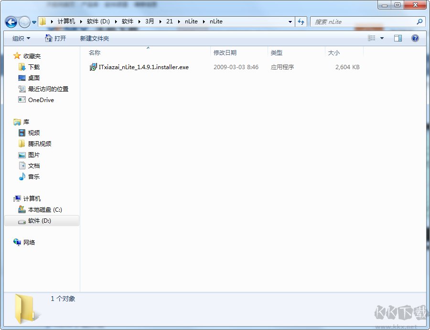Open the 音乐 library in the sidebar
Image resolution: width=430 pixels, height=330 pixels.
(x=32, y=176)
